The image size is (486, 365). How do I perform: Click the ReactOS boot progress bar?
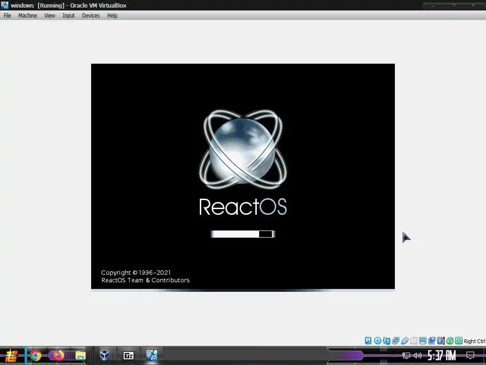pyautogui.click(x=243, y=234)
